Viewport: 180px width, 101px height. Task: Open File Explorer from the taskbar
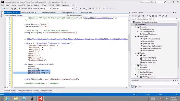16,98
